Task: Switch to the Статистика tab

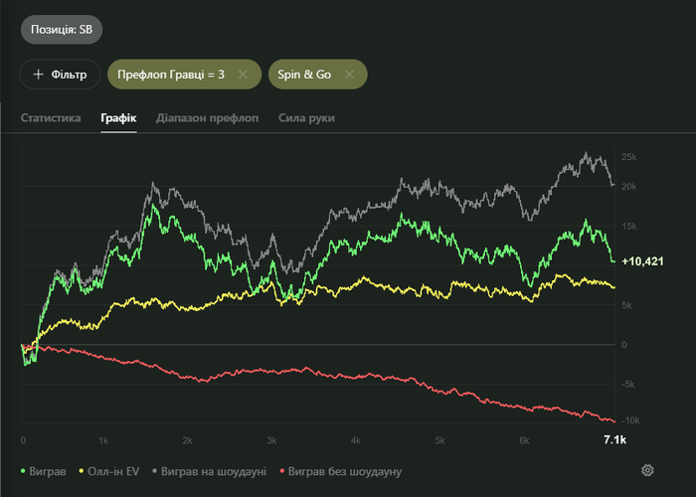Action: (x=51, y=118)
